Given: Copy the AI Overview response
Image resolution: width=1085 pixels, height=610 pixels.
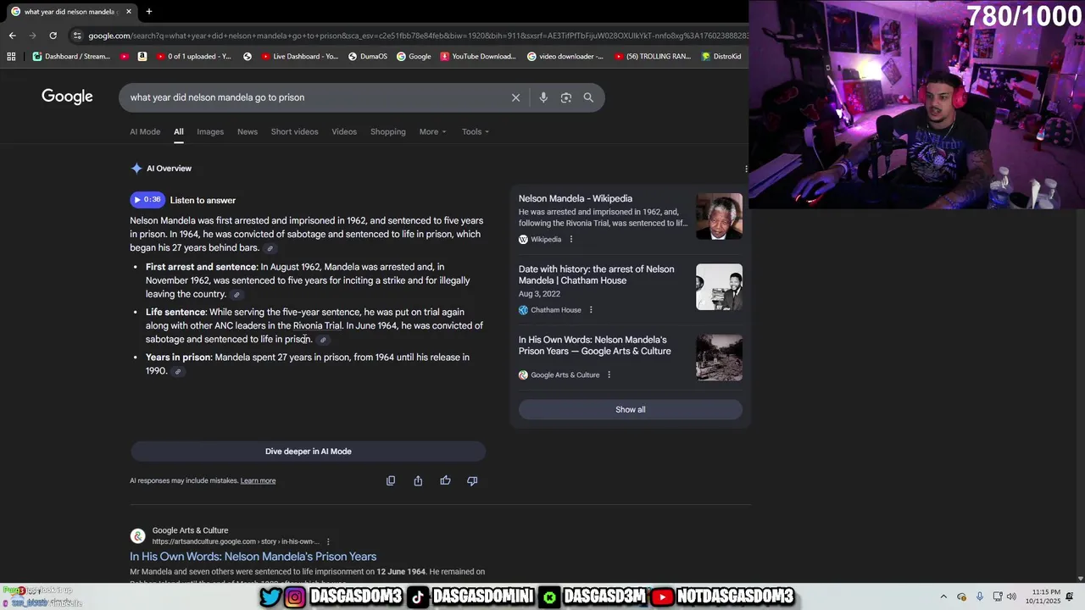Looking at the screenshot, I should [x=391, y=480].
